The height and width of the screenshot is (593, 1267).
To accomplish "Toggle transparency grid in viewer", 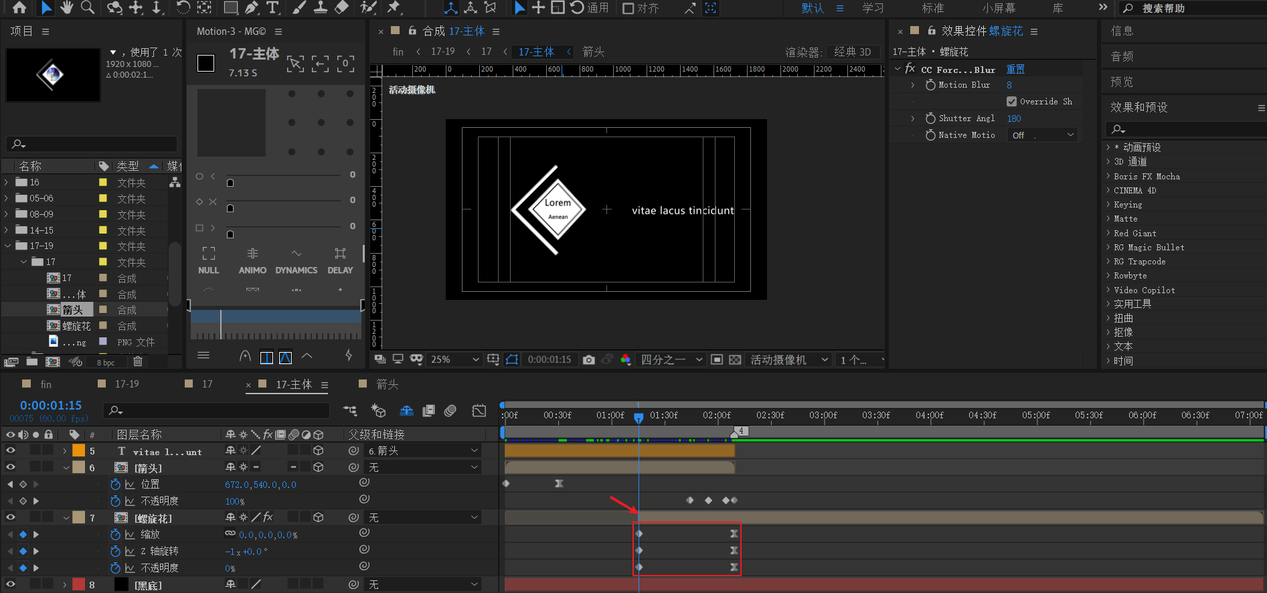I will (x=735, y=359).
